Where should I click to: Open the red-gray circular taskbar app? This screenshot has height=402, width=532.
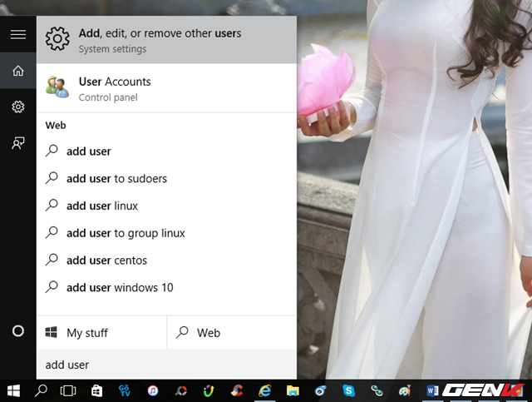click(181, 391)
